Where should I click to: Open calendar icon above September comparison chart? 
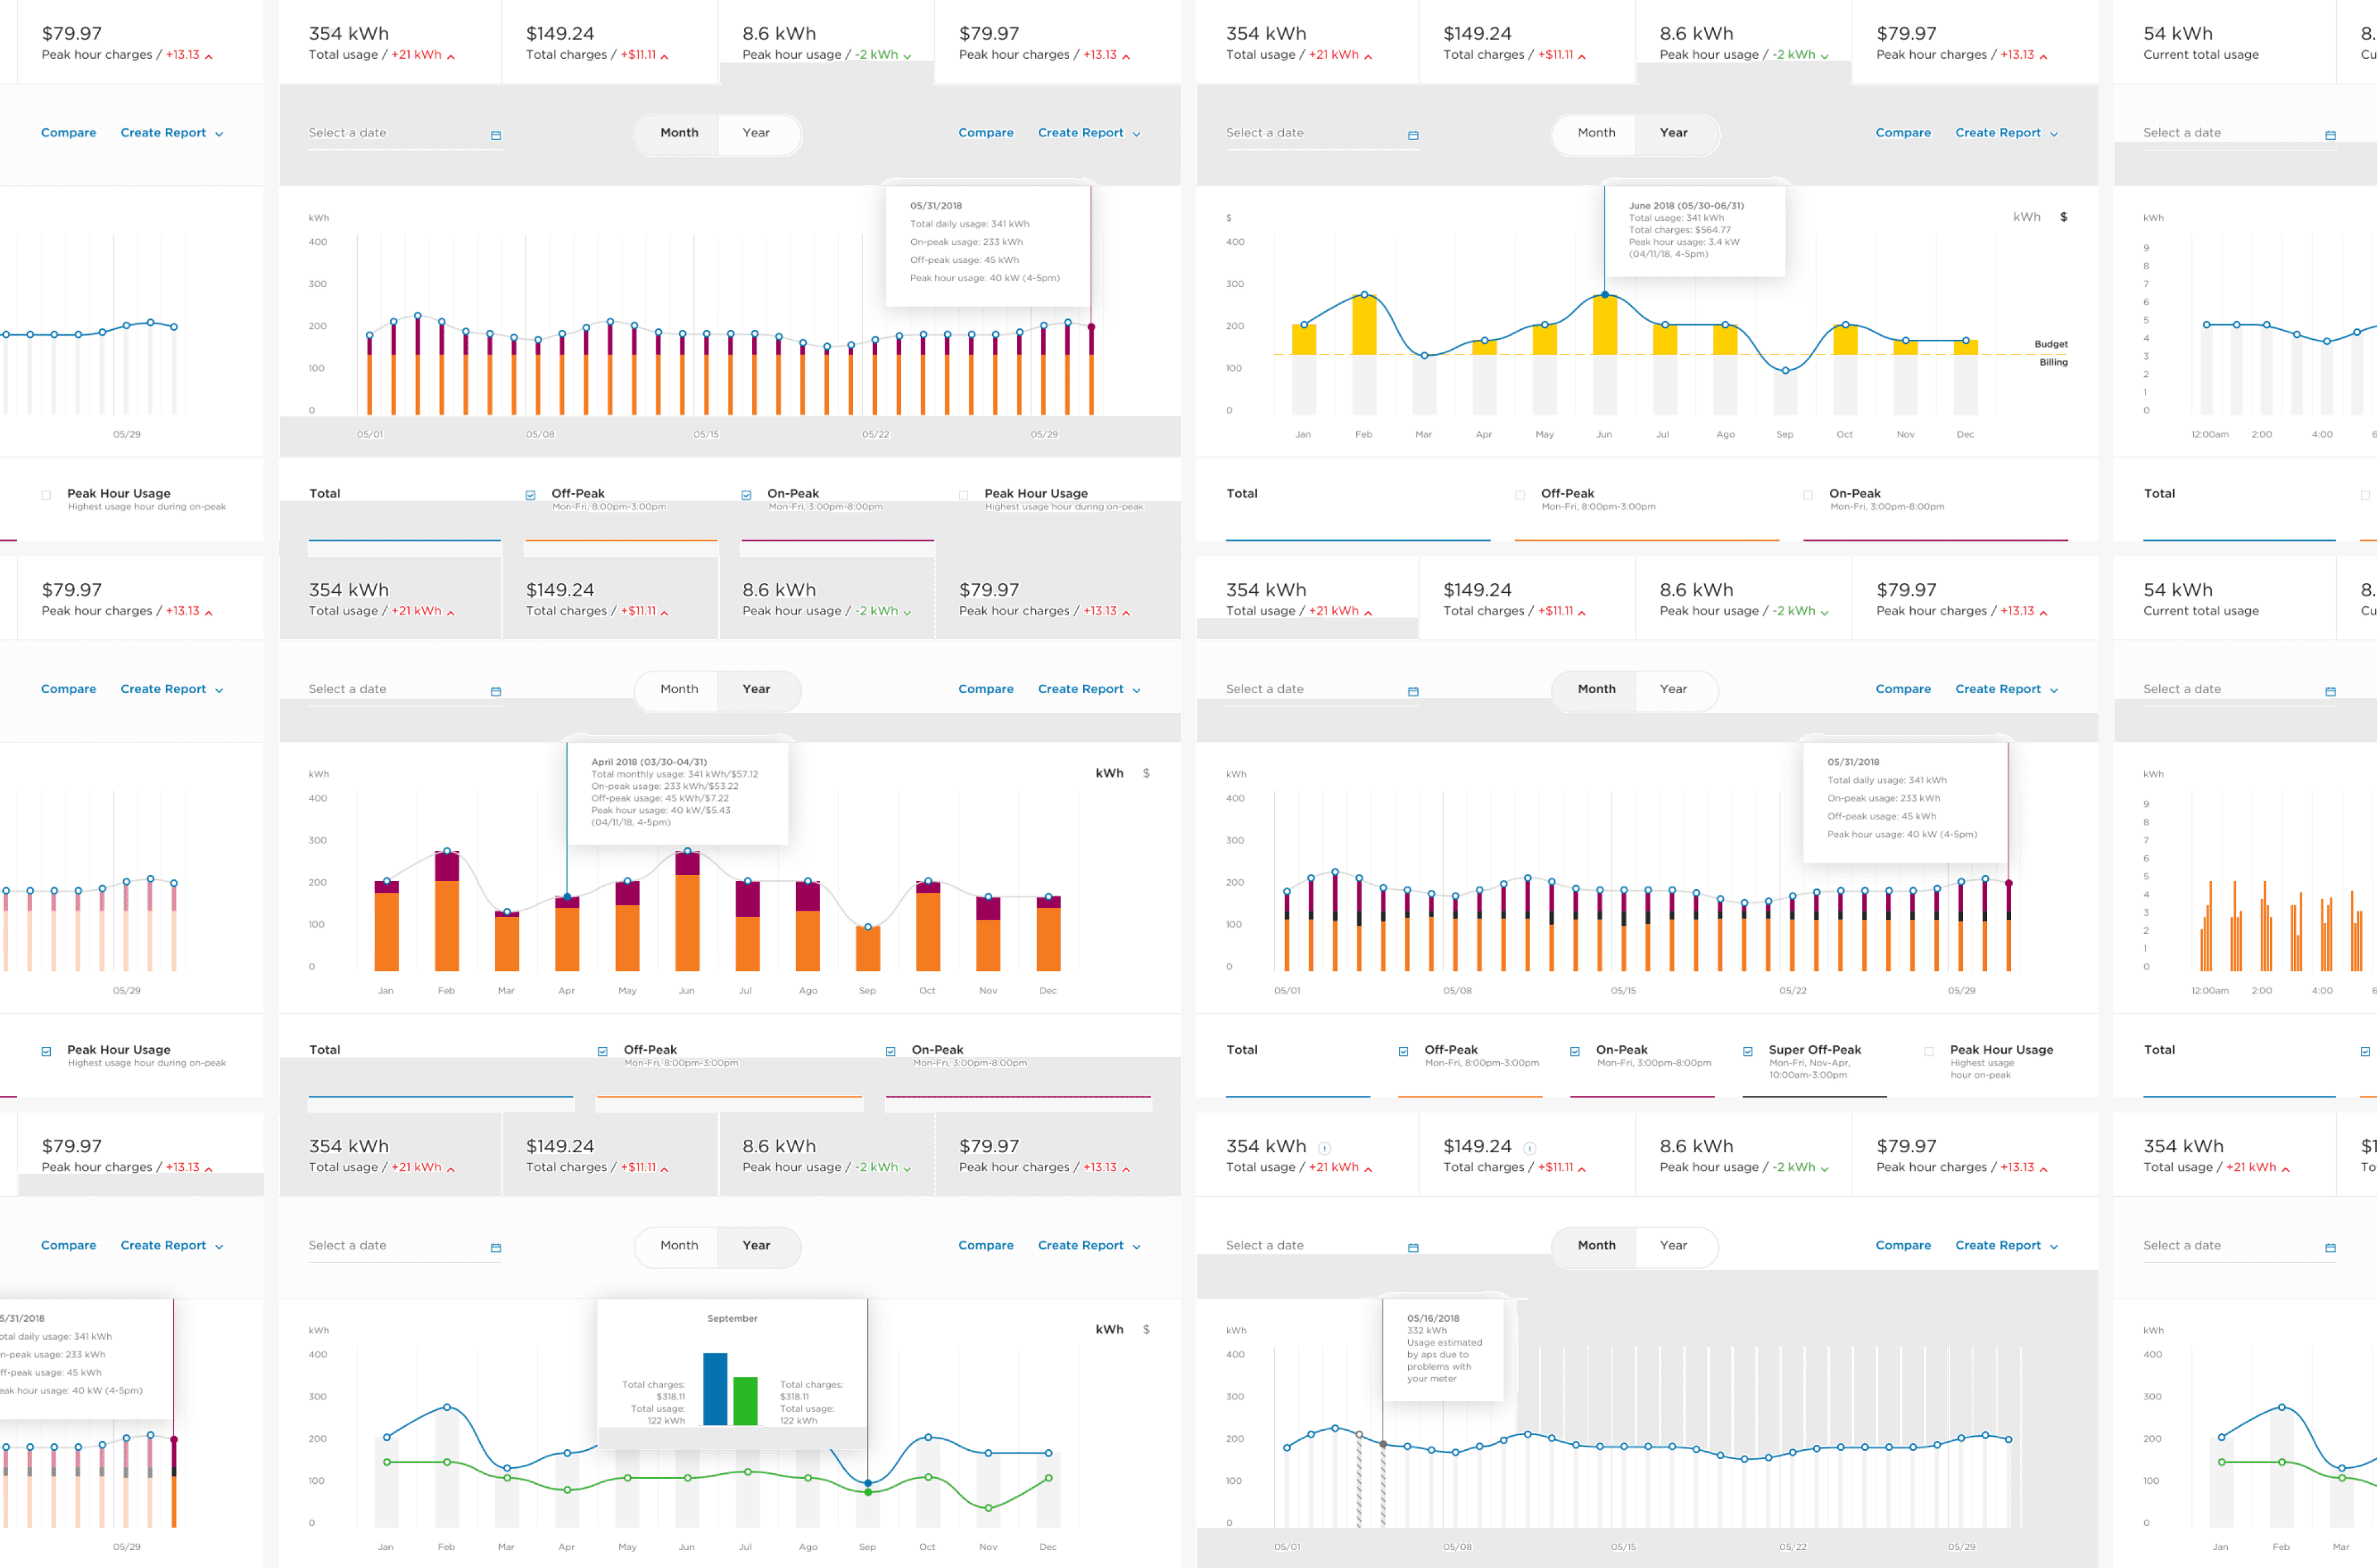(495, 1247)
